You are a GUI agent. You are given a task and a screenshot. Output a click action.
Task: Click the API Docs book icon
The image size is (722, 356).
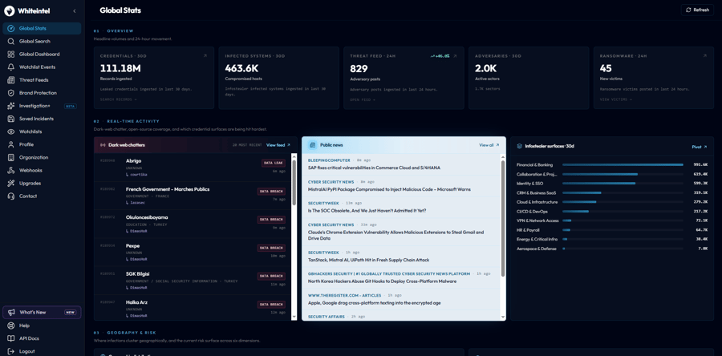tap(11, 338)
